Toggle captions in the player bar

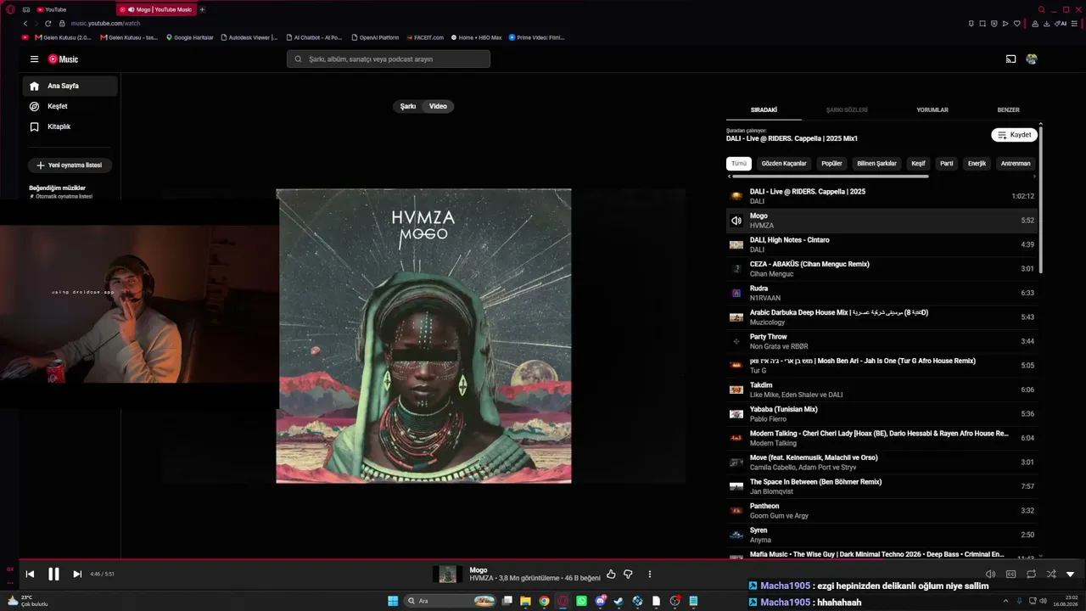pos(1010,575)
